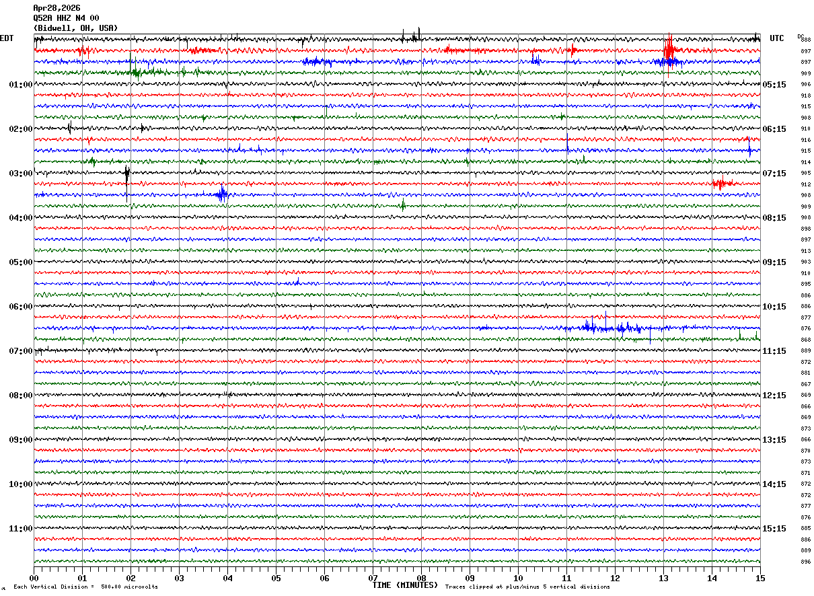Click the large red seismic burst near minute 13
The image size is (814, 596).
(x=670, y=49)
